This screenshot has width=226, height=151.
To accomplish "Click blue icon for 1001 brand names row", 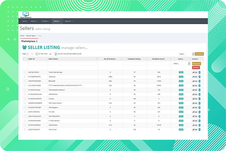I will tap(199, 103).
